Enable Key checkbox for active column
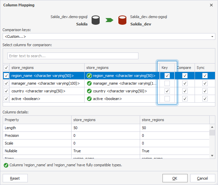The width and height of the screenshot is (218, 185). pyautogui.click(x=167, y=99)
